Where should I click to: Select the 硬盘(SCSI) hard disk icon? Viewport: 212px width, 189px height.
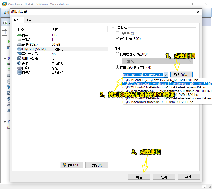(19, 45)
